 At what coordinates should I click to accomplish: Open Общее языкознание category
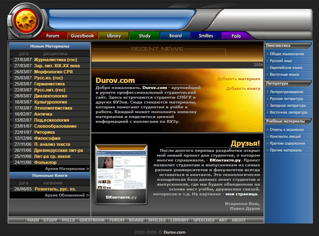(x=286, y=54)
